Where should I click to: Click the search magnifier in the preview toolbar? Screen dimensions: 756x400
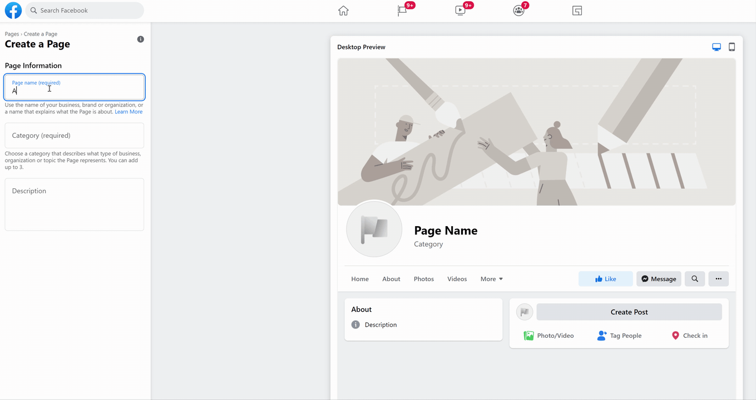point(694,278)
